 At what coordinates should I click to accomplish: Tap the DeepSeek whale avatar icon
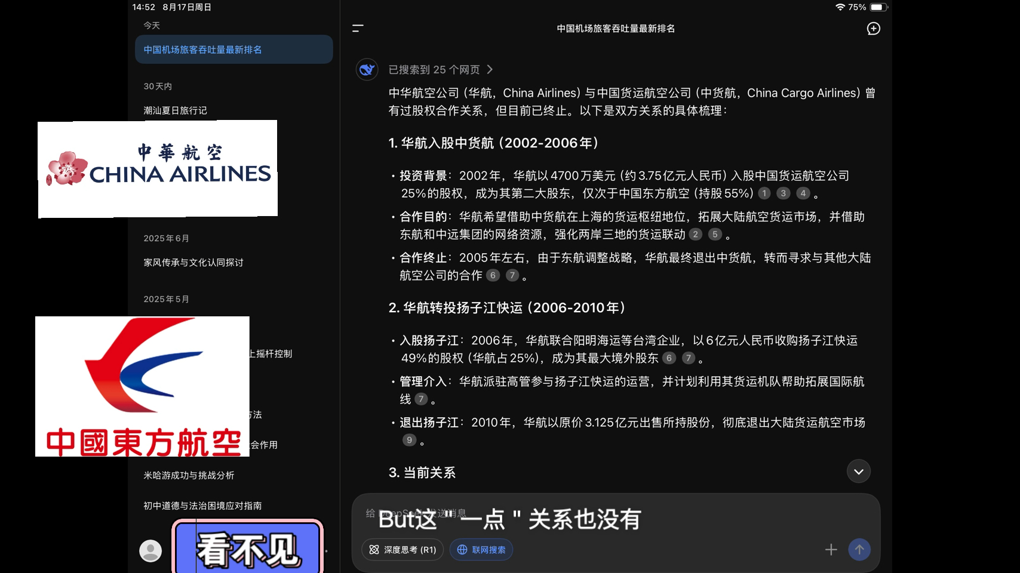click(367, 70)
